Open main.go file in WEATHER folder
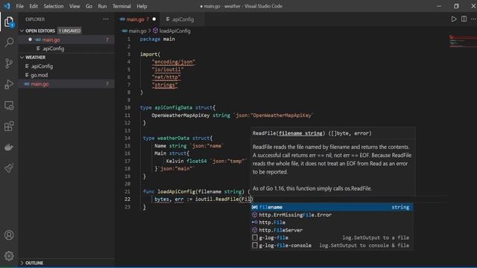The width and height of the screenshot is (477, 268). (x=66, y=84)
